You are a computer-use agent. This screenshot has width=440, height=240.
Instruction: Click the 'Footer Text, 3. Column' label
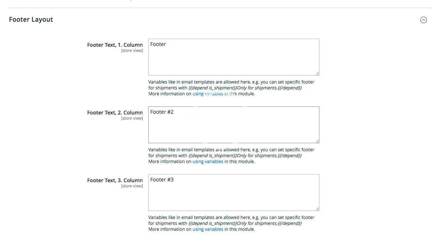[115, 180]
